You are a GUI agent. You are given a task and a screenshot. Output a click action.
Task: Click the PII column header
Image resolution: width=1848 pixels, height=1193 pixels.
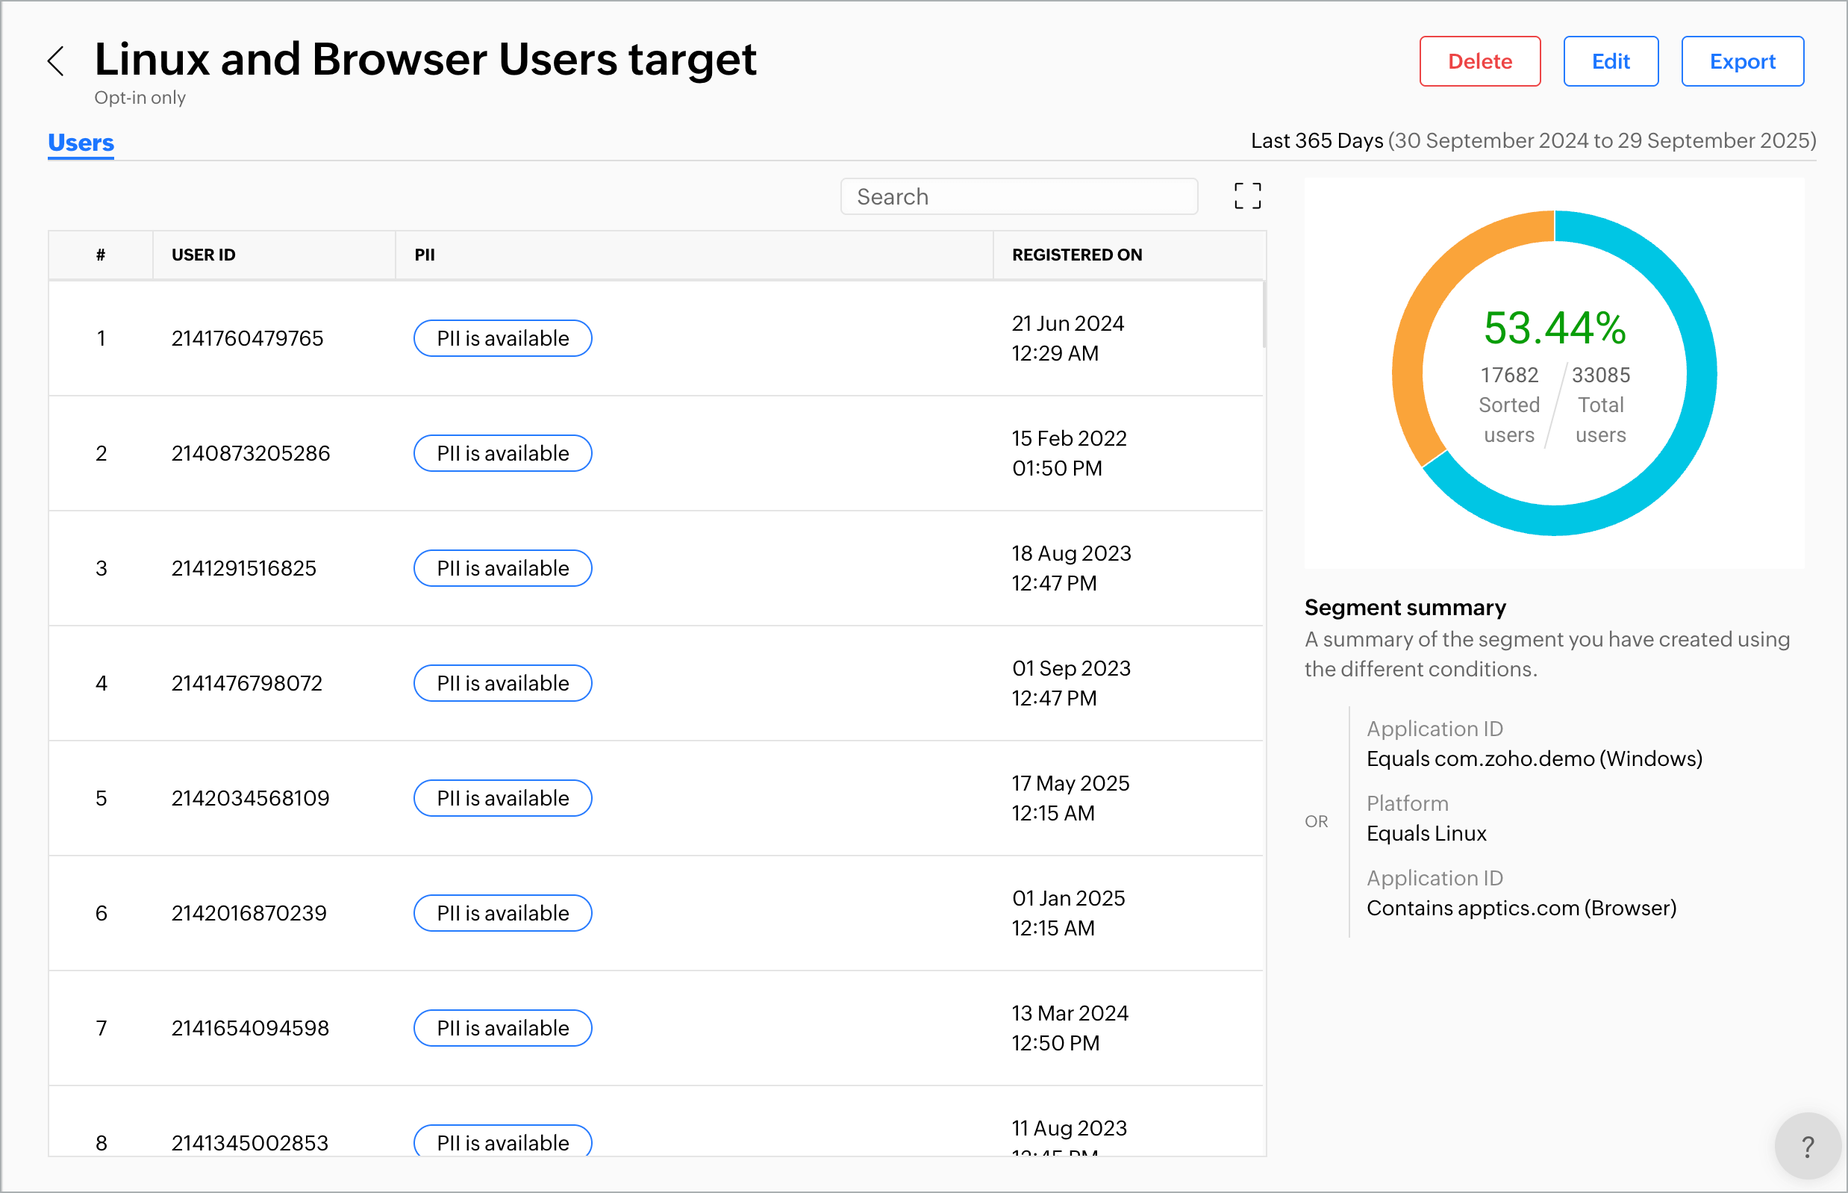coord(425,255)
